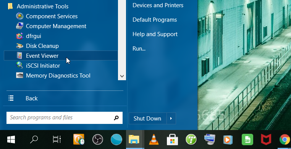The image size is (291, 149).
Task: Open Microsoft Store from the taskbar
Action: (x=172, y=139)
